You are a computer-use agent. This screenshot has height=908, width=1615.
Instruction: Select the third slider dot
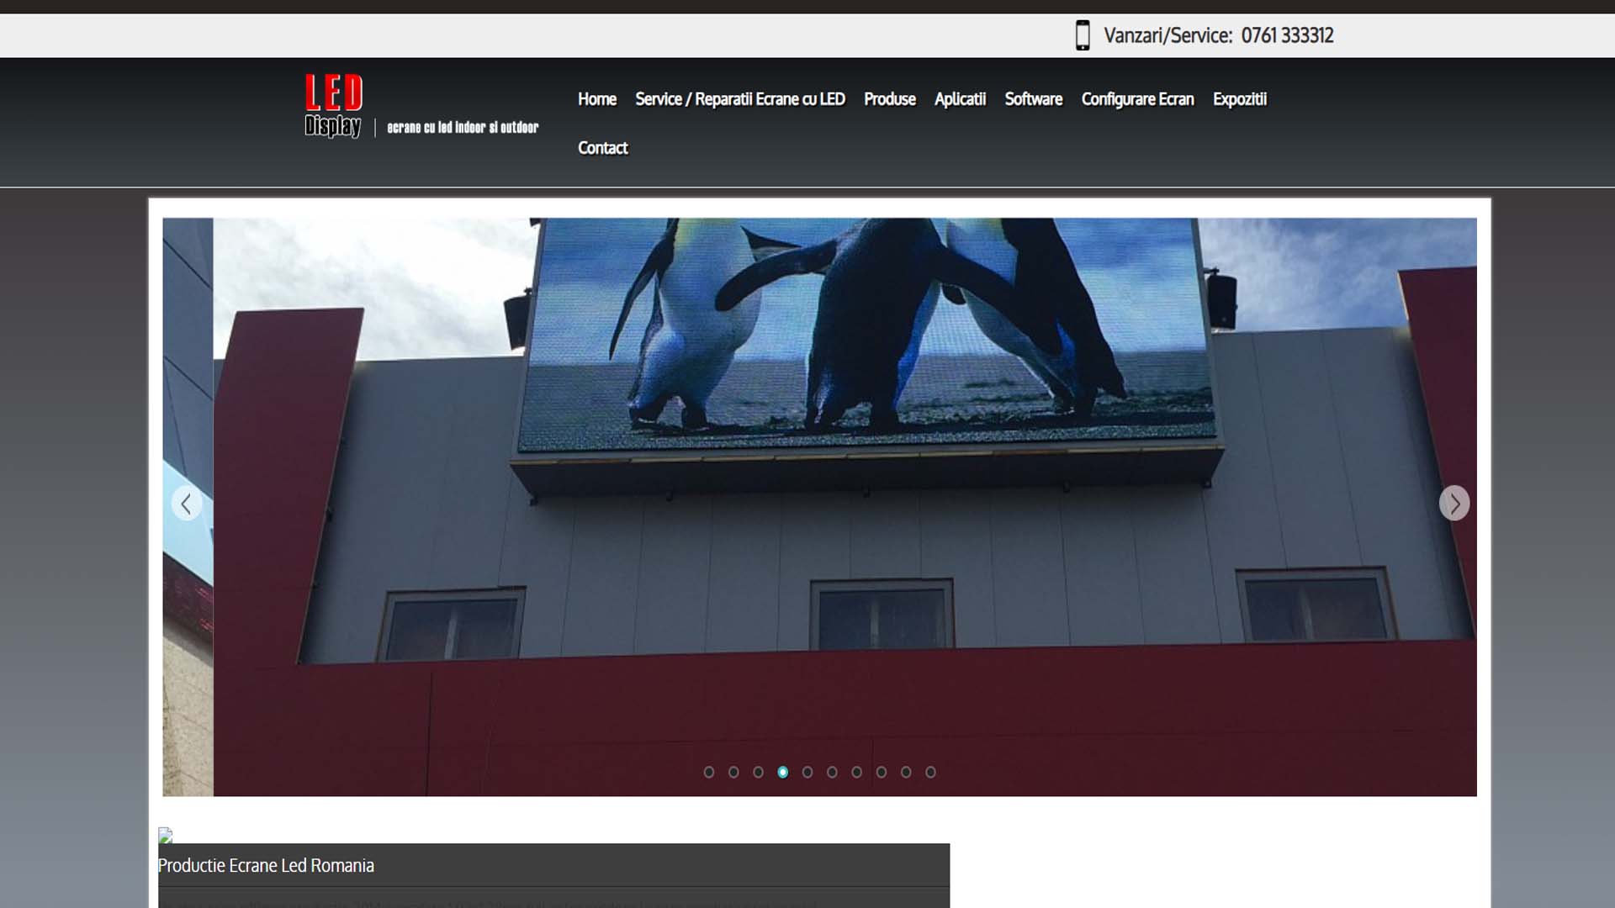coord(758,772)
